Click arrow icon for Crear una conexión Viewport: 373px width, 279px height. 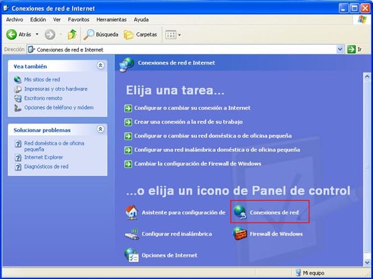pos(128,122)
